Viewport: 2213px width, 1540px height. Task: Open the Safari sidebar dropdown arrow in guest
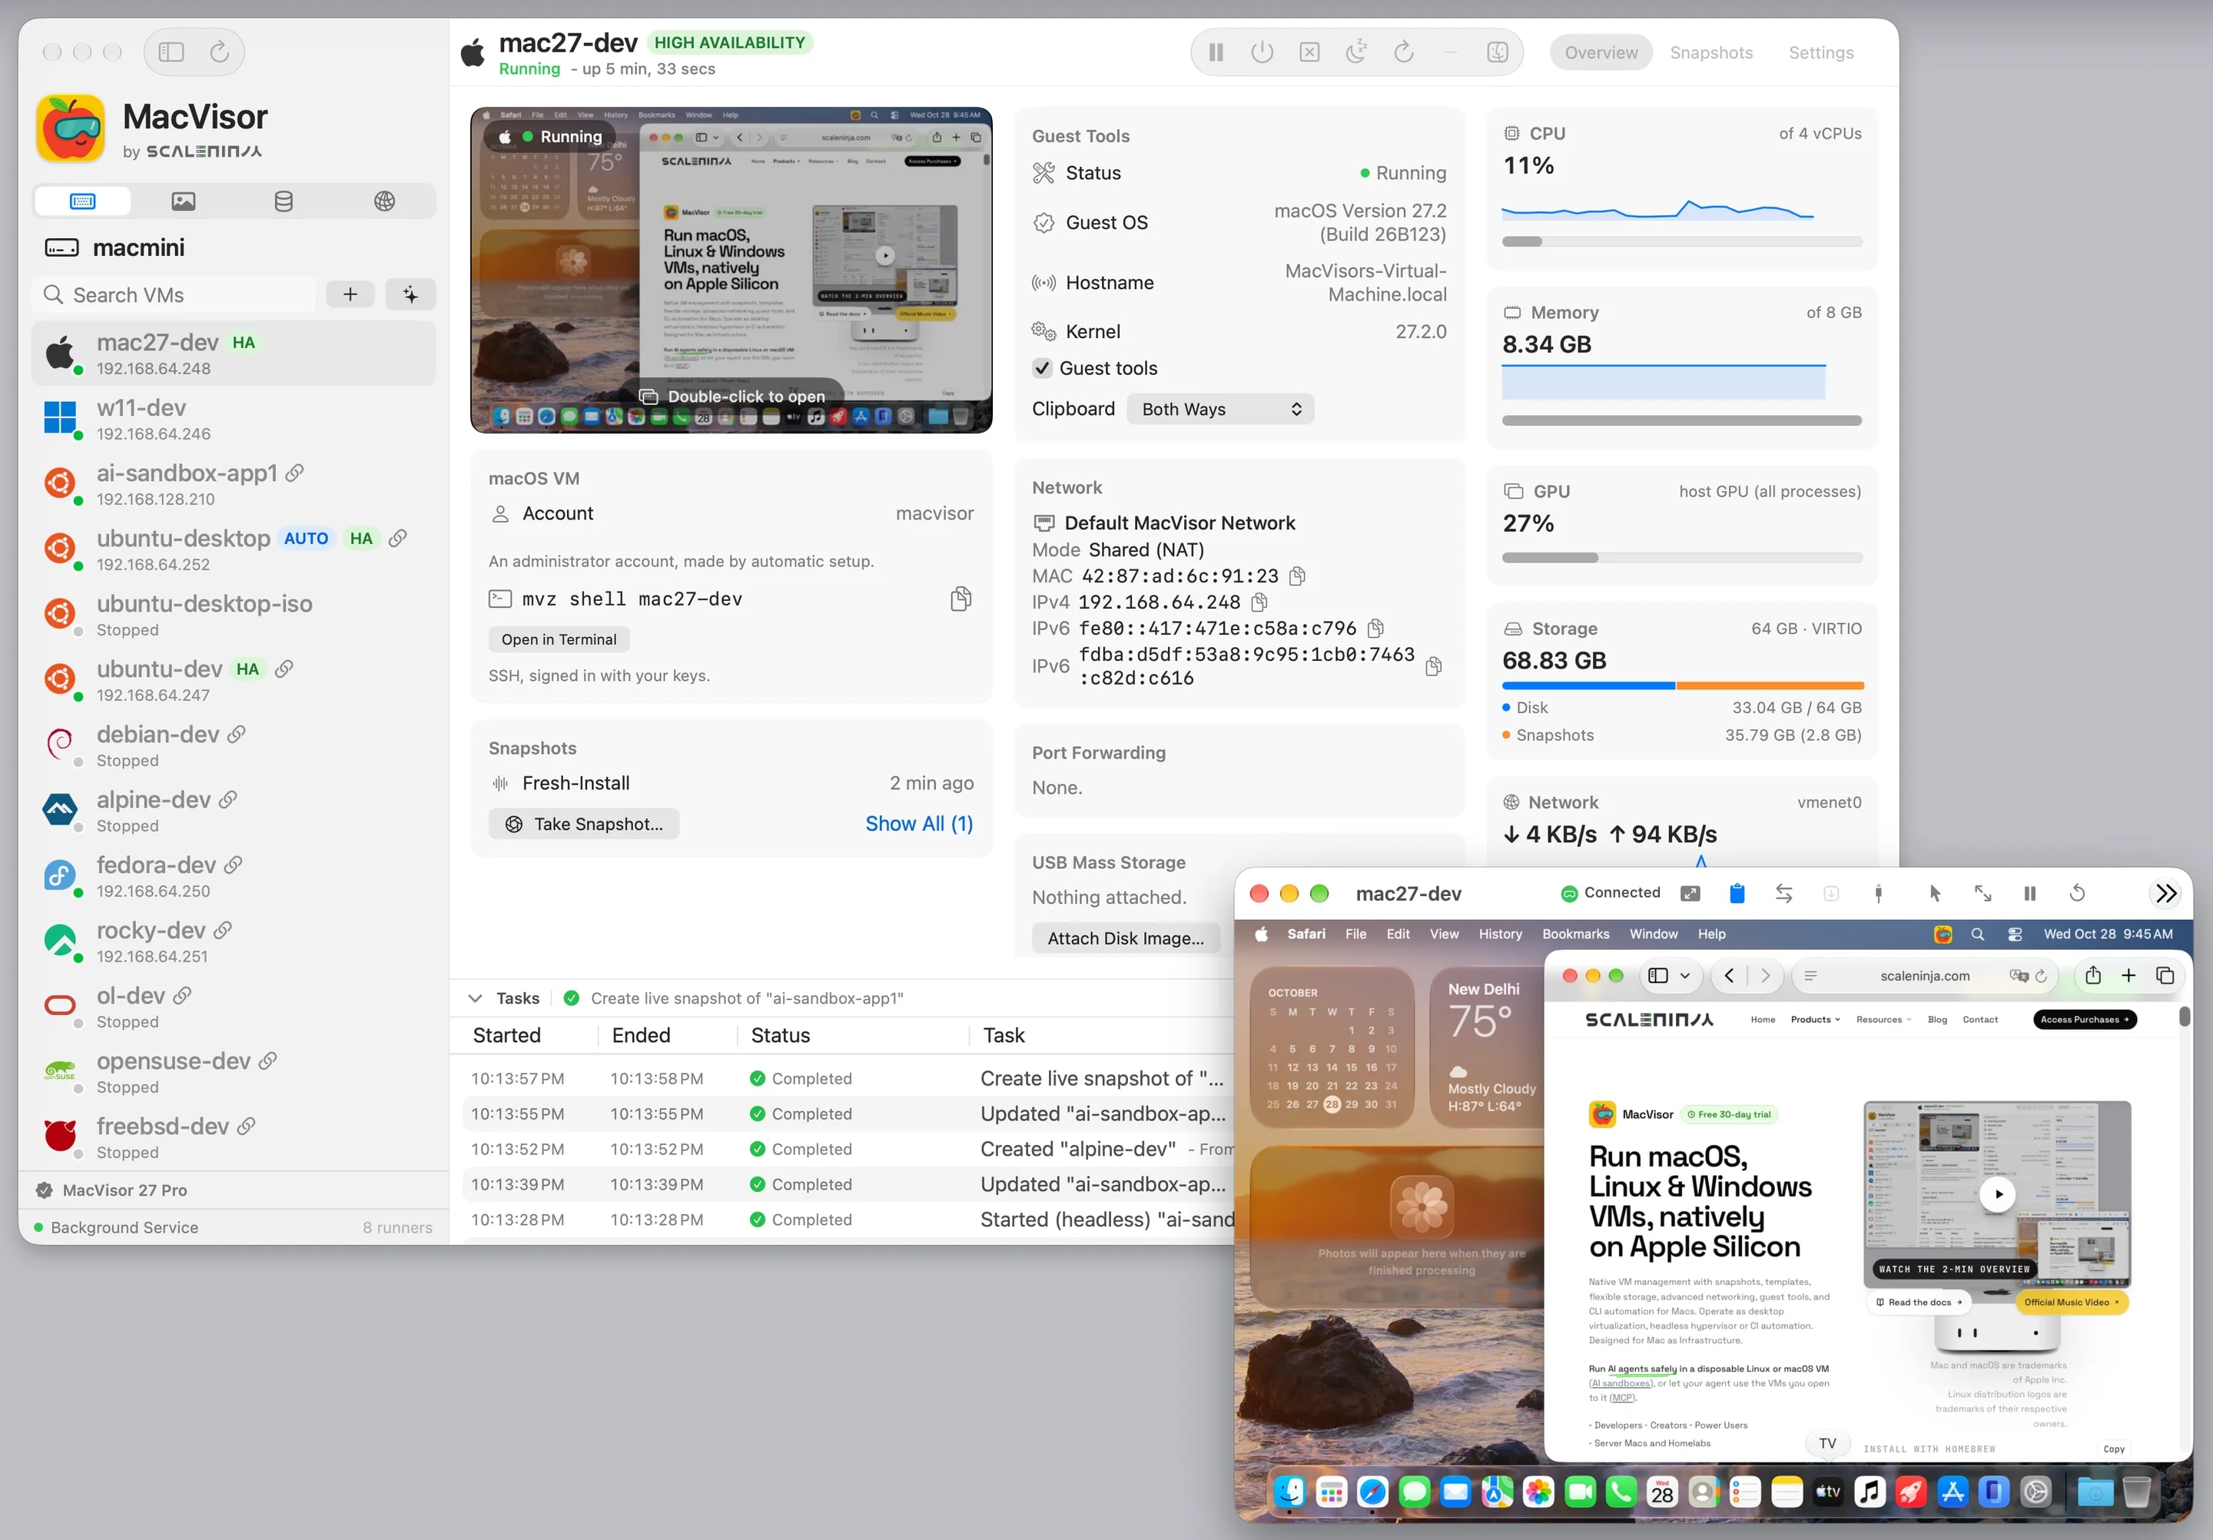point(1685,976)
